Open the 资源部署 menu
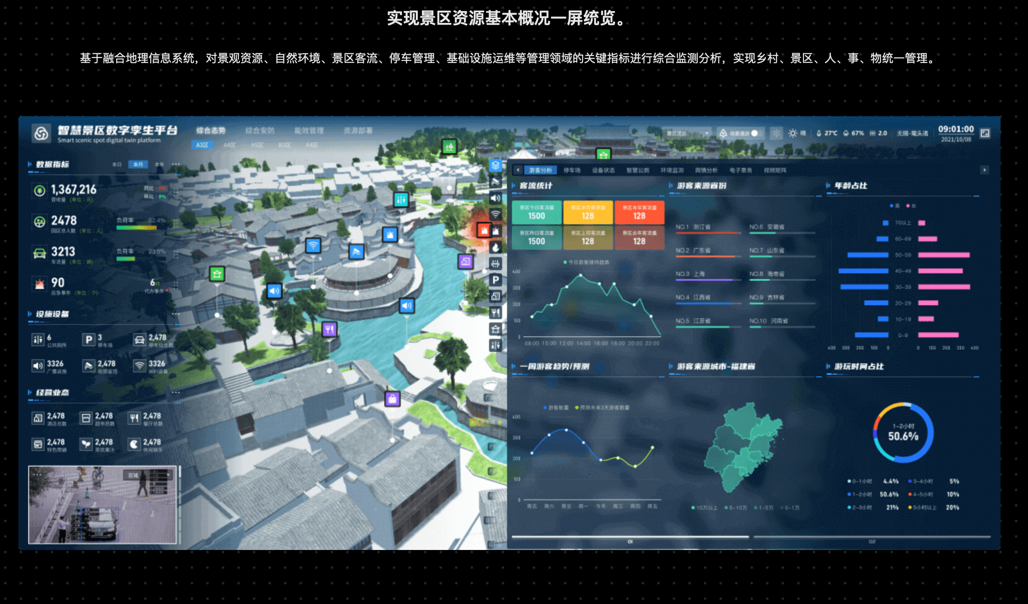The width and height of the screenshot is (1028, 604). point(358,131)
